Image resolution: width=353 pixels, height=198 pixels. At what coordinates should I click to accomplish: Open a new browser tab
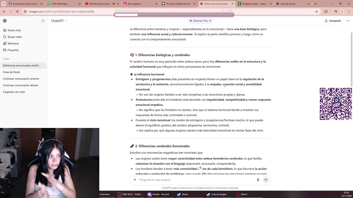[315, 4]
